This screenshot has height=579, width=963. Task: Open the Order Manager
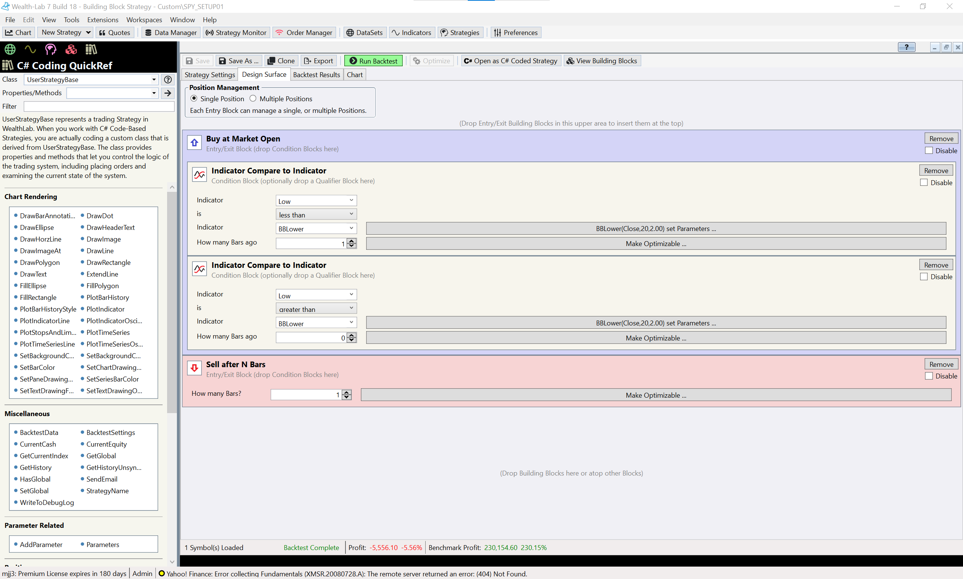click(x=304, y=32)
